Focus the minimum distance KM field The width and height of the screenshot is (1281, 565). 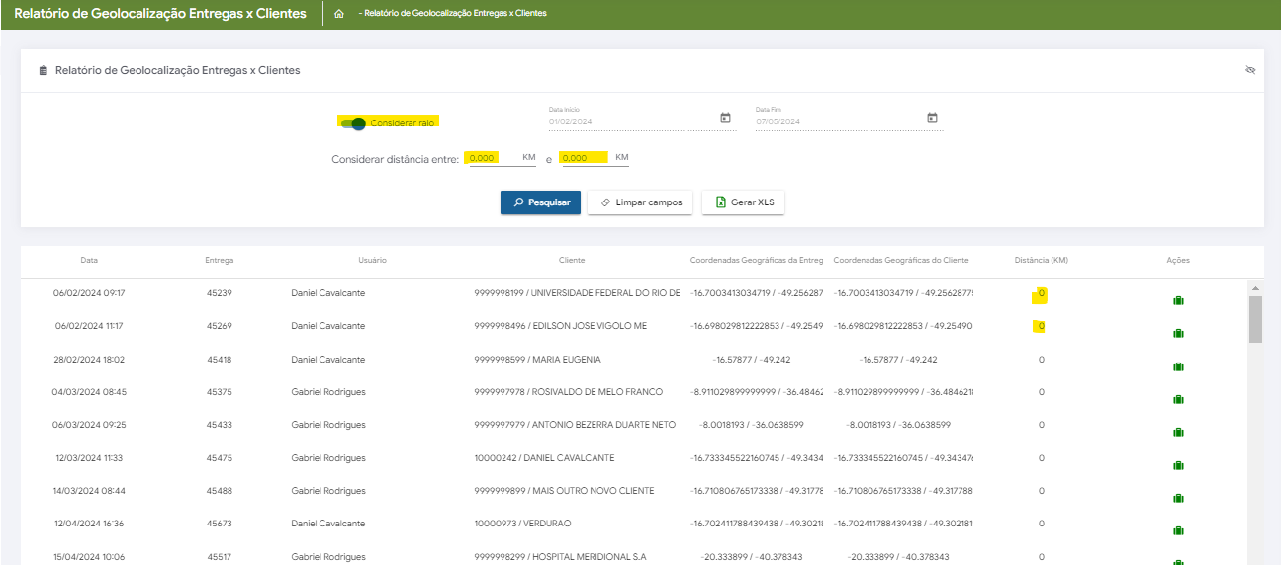[x=493, y=158]
